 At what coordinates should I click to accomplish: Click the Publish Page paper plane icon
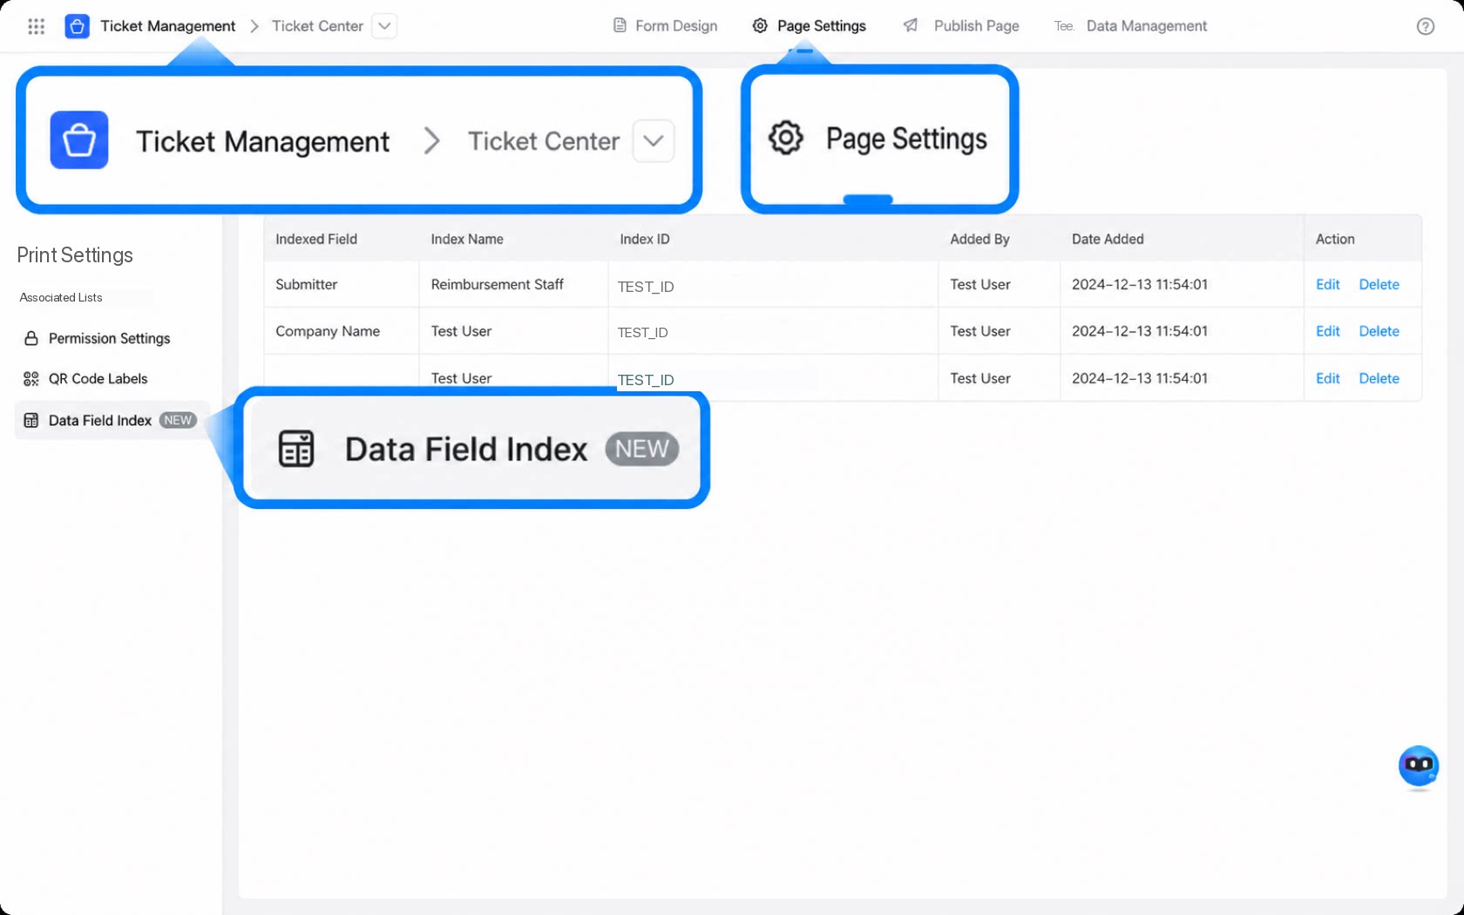911,25
